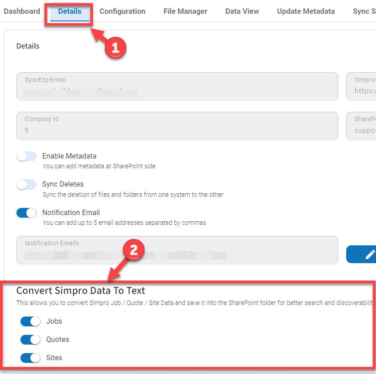Image resolution: width=376 pixels, height=374 pixels.
Task: Turn off the Jobs conversion toggle
Action: click(30, 321)
